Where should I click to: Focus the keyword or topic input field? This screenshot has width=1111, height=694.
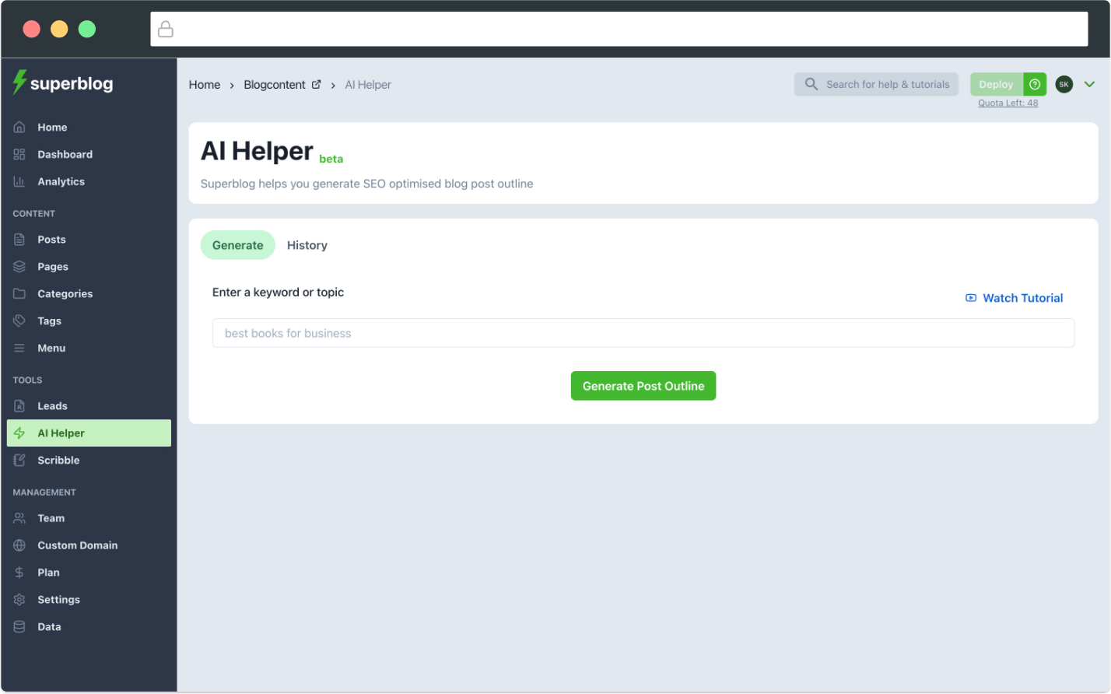coord(643,333)
